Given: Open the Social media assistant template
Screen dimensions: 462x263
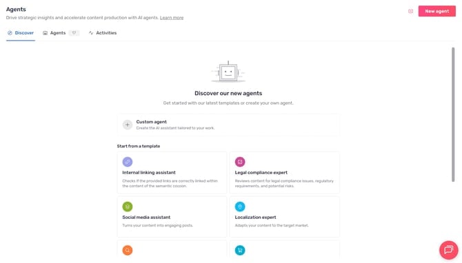Looking at the screenshot, I should click(172, 217).
